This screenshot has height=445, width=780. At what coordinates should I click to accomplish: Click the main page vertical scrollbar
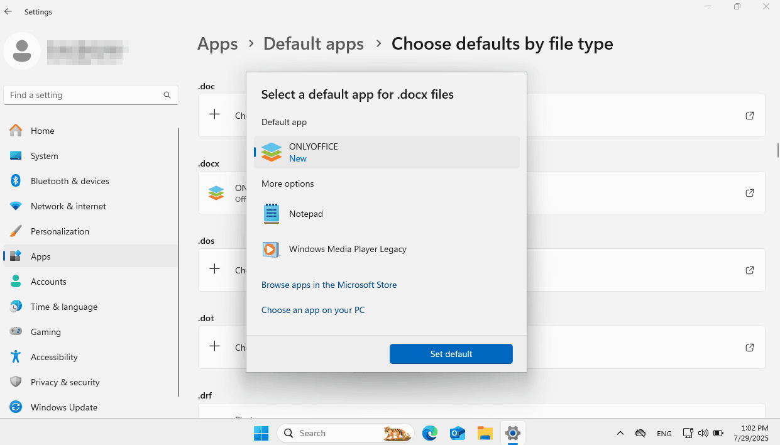click(778, 150)
